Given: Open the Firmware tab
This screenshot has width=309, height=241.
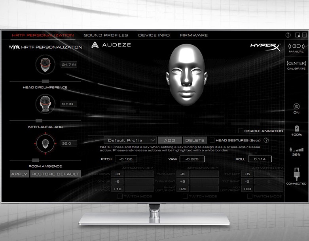Looking at the screenshot, I should tap(194, 35).
